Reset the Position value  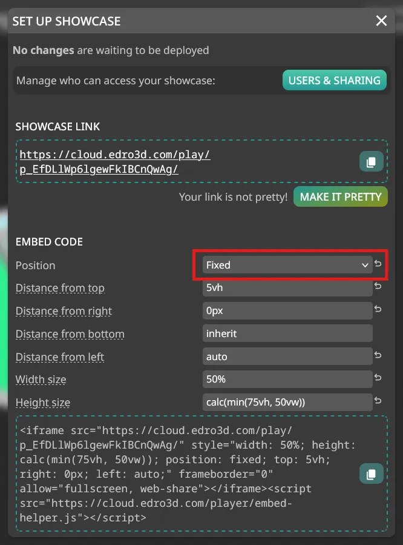(378, 264)
